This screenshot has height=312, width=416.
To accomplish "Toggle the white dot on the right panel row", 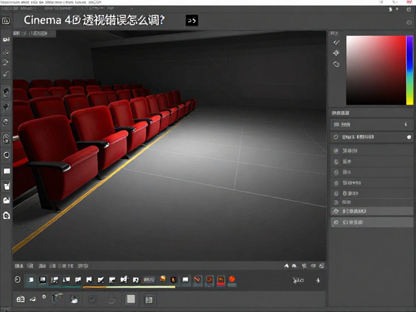I will (x=409, y=137).
